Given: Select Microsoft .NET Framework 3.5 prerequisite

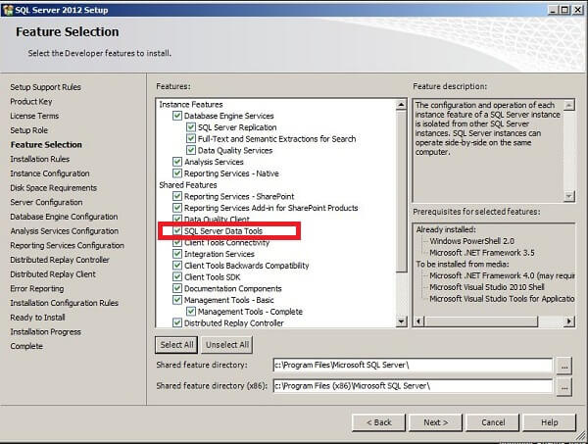Looking at the screenshot, I should pos(482,253).
